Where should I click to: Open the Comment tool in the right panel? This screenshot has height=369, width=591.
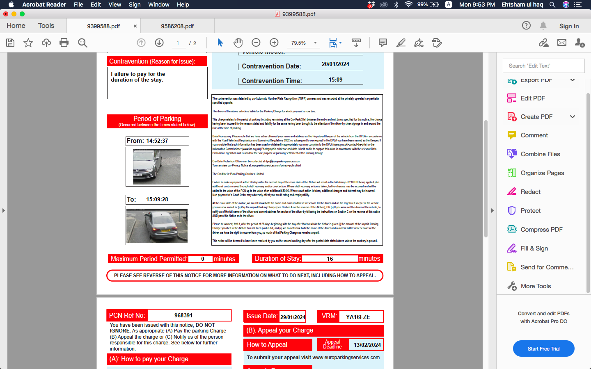click(534, 135)
